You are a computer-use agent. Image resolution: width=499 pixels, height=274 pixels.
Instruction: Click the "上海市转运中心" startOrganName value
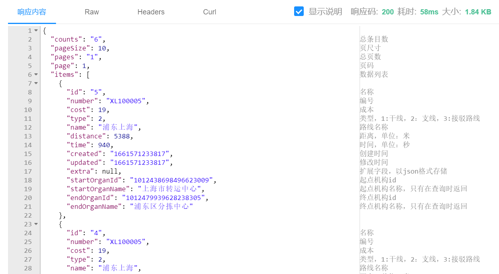[170, 189]
